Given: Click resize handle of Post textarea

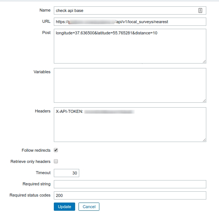Looking at the screenshot, I should [204, 61].
